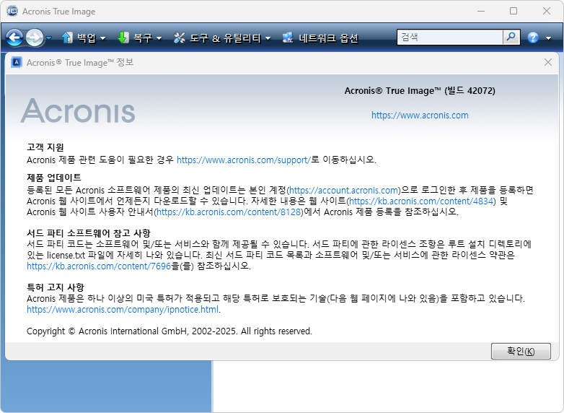This screenshot has width=564, height=413.
Task: Open the 백업 menu
Action: click(91, 38)
